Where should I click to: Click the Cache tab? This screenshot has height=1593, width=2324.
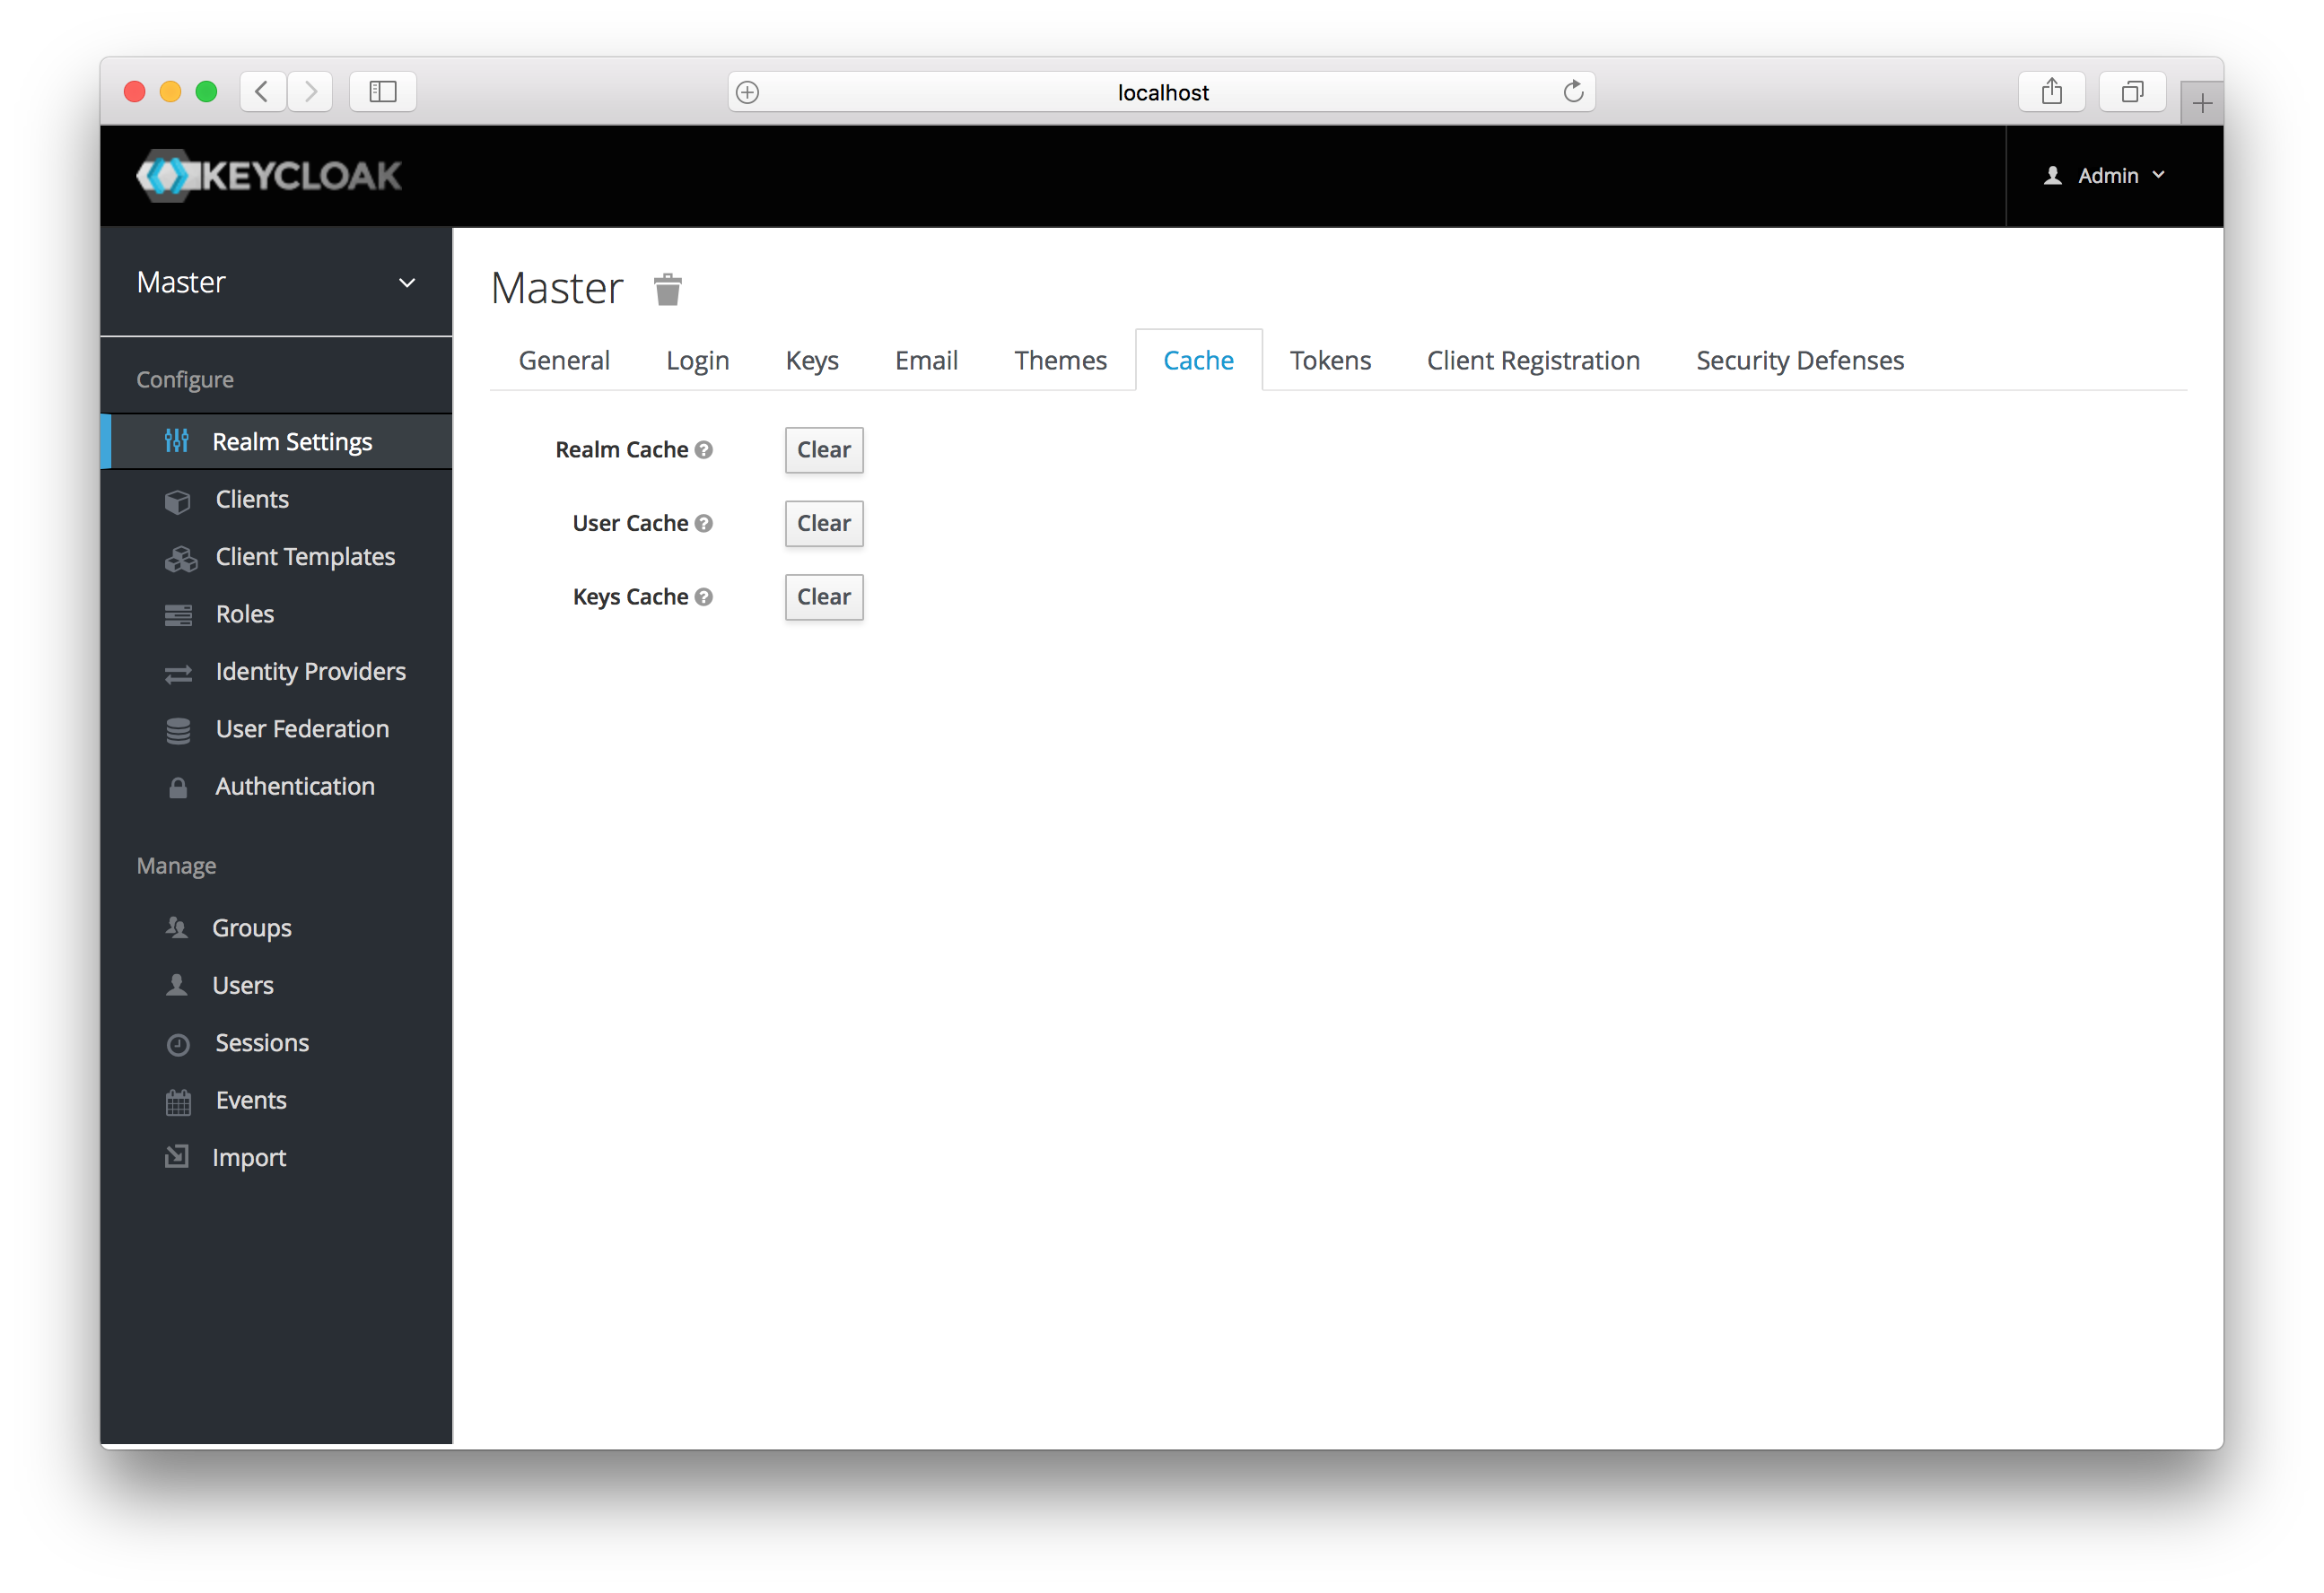(1197, 359)
